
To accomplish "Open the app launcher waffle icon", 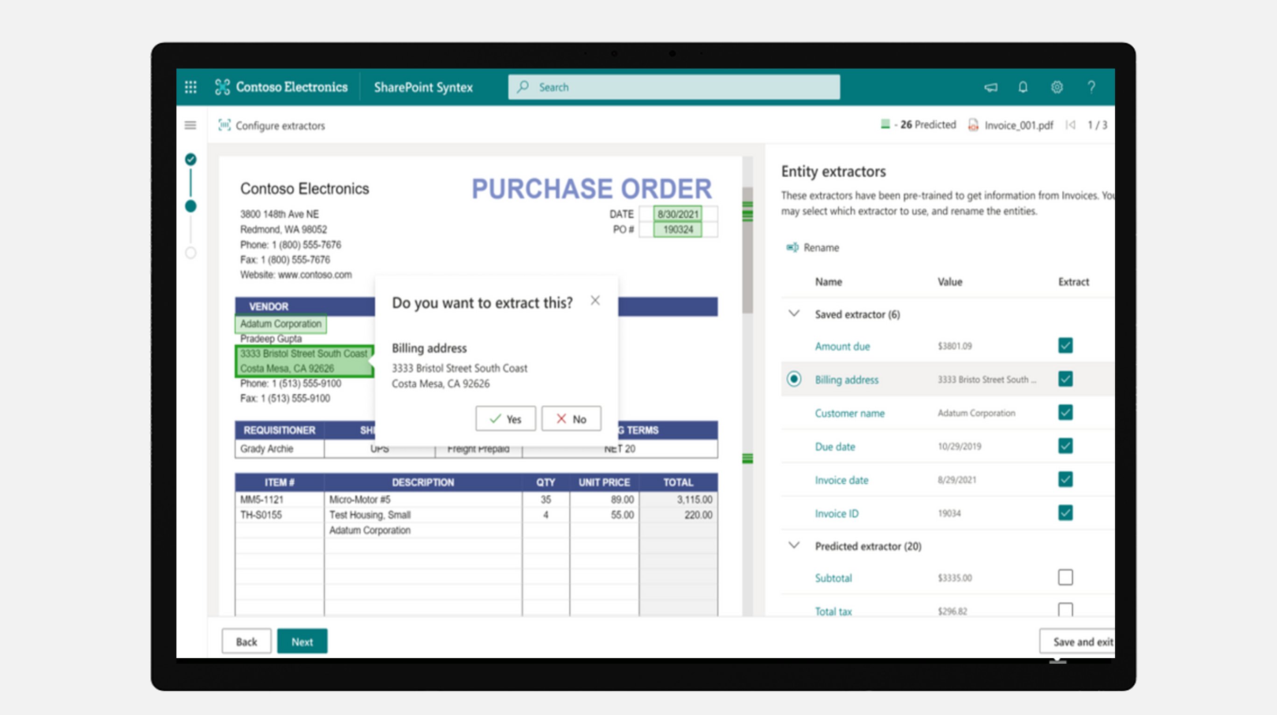I will tap(190, 87).
